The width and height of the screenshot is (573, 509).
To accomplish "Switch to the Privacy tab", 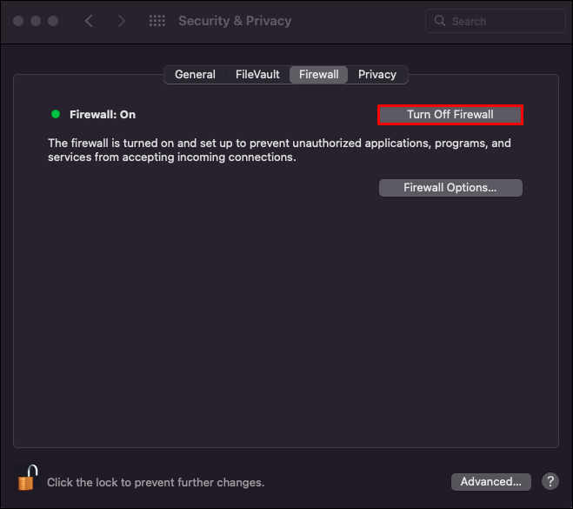I will point(377,75).
